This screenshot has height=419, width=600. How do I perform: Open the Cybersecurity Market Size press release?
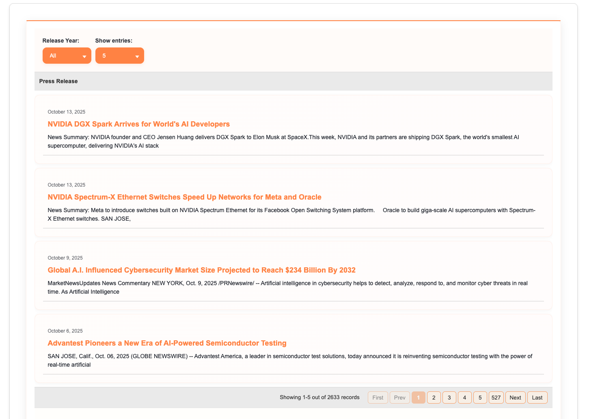pos(202,270)
